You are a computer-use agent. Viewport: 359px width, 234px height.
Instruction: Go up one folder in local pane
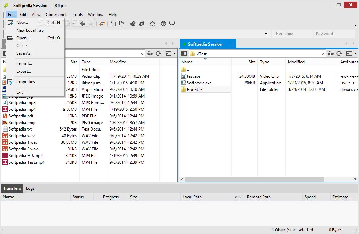150,54
